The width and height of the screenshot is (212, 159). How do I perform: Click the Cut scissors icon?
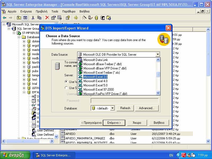coord(33,18)
